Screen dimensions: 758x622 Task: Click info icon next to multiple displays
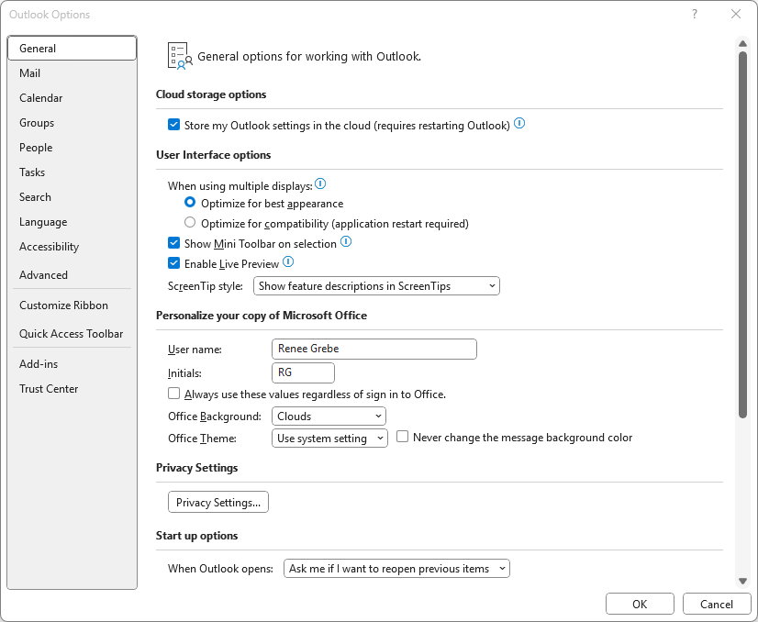coord(320,184)
